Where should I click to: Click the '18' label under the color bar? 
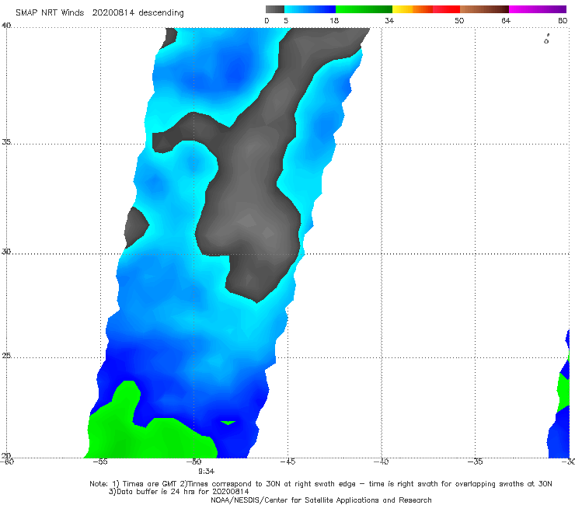tap(334, 21)
